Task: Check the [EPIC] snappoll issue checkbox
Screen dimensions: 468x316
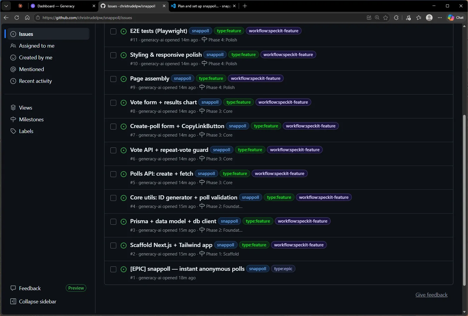Action: click(113, 269)
